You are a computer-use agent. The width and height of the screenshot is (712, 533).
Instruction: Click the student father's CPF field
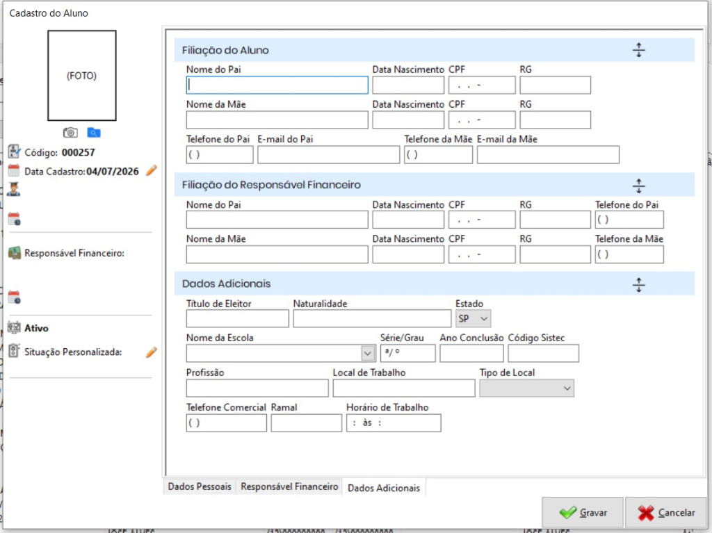click(482, 85)
